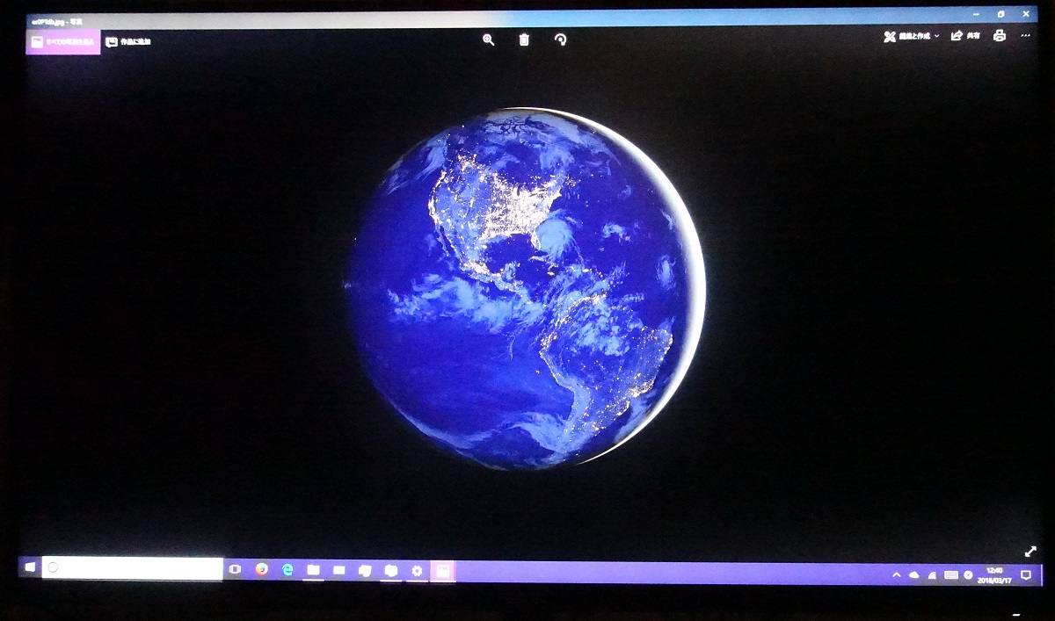The width and height of the screenshot is (1055, 621).
Task: Click the zoom magnifier icon
Action: (488, 40)
